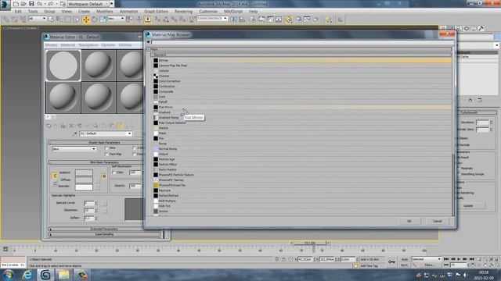Click the Reset Map/Material red X icon

(71, 126)
